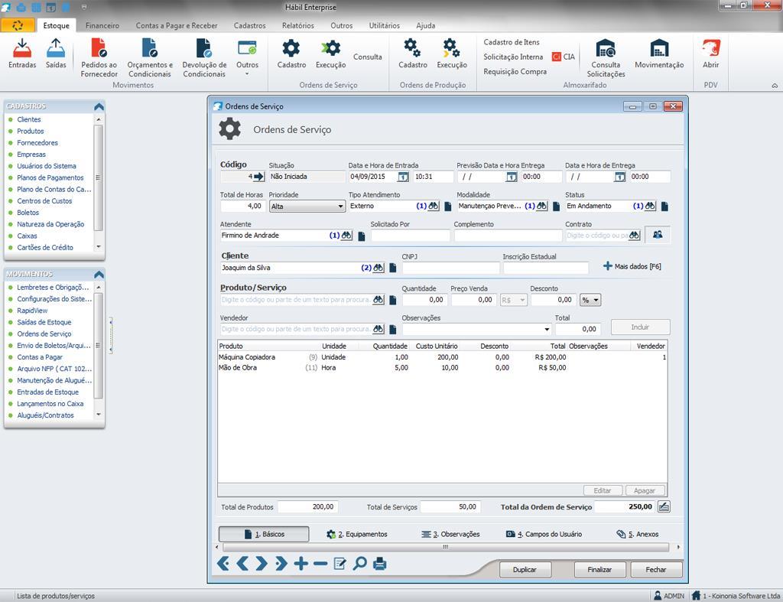
Task: Open the Saídas stock output icon
Action: coord(55,54)
